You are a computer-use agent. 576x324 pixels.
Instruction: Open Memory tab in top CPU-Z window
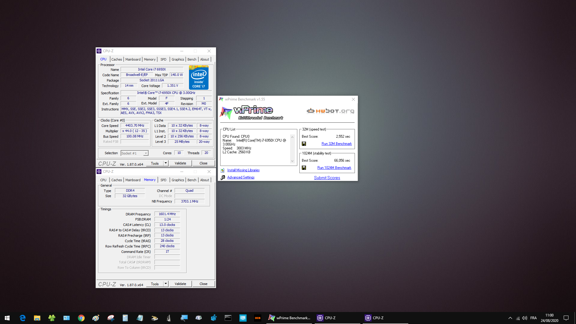(x=150, y=59)
